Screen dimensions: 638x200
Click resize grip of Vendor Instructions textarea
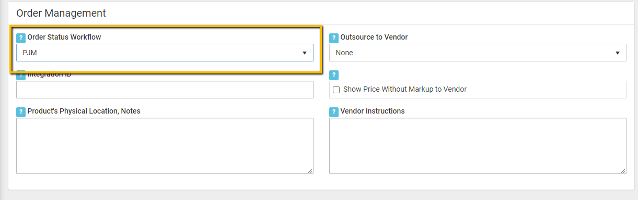click(x=623, y=171)
